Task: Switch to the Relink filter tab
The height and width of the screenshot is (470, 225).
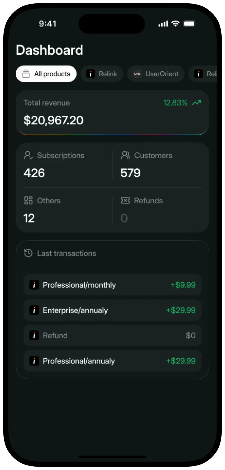Action: pyautogui.click(x=102, y=74)
